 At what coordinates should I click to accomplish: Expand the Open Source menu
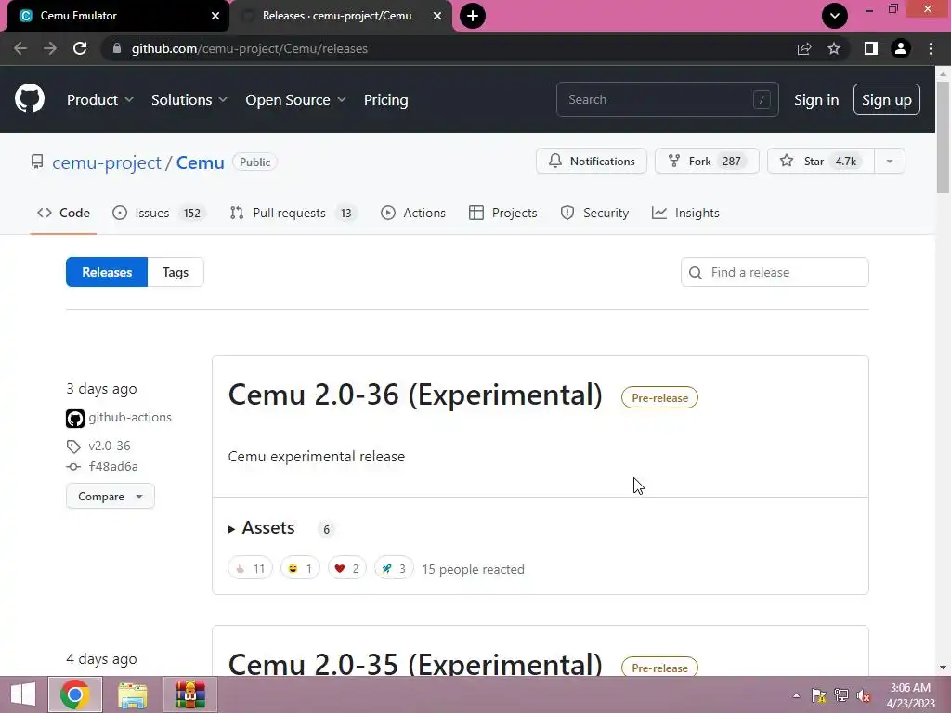pyautogui.click(x=296, y=100)
